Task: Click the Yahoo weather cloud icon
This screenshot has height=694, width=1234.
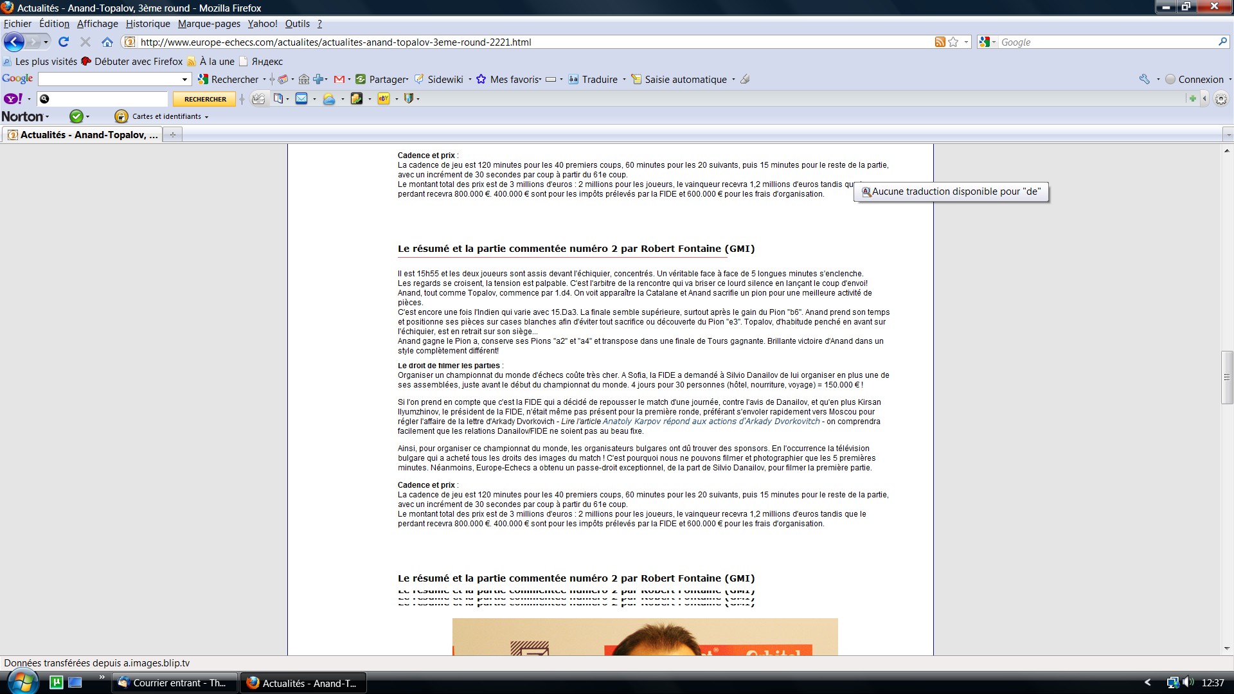Action: click(329, 98)
